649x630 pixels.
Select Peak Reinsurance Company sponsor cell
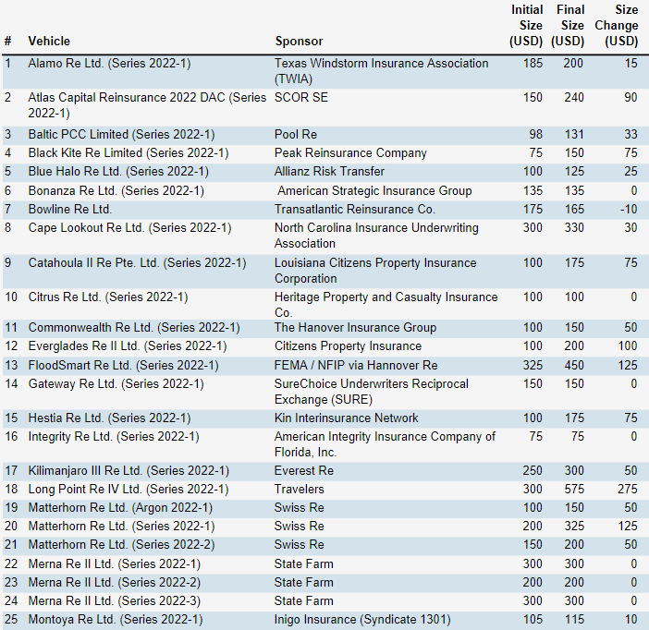pos(350,153)
